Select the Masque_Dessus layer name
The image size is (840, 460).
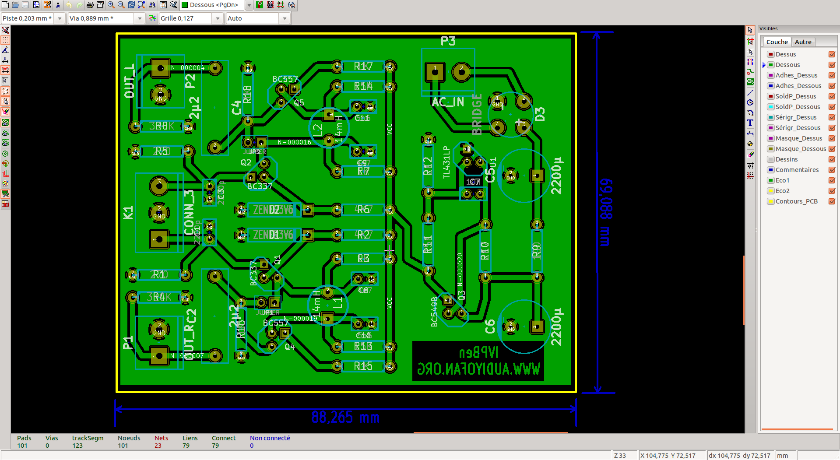[799, 138]
